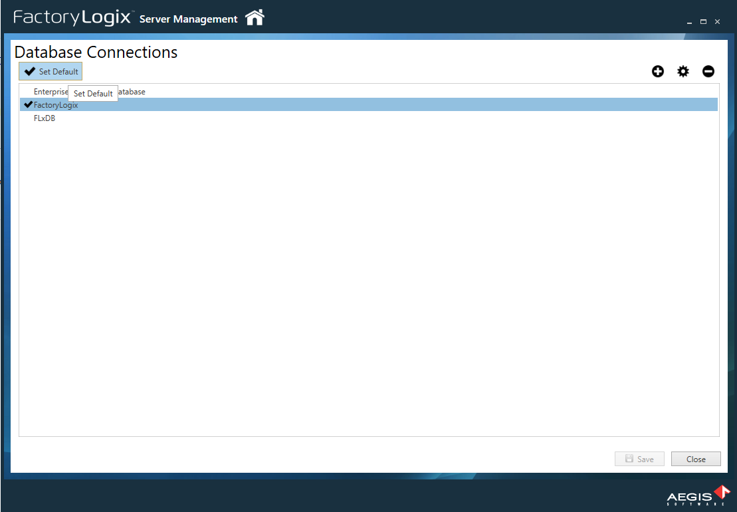This screenshot has width=737, height=512.
Task: Choose the FLxDB connection in the list
Action: click(45, 118)
